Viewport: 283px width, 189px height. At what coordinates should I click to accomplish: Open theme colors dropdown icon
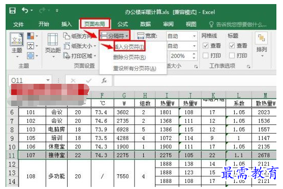(x=32, y=36)
